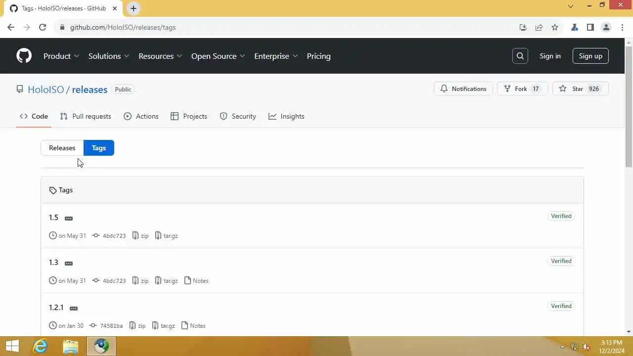Switch to the Security tab
The image size is (633, 356).
pyautogui.click(x=238, y=116)
